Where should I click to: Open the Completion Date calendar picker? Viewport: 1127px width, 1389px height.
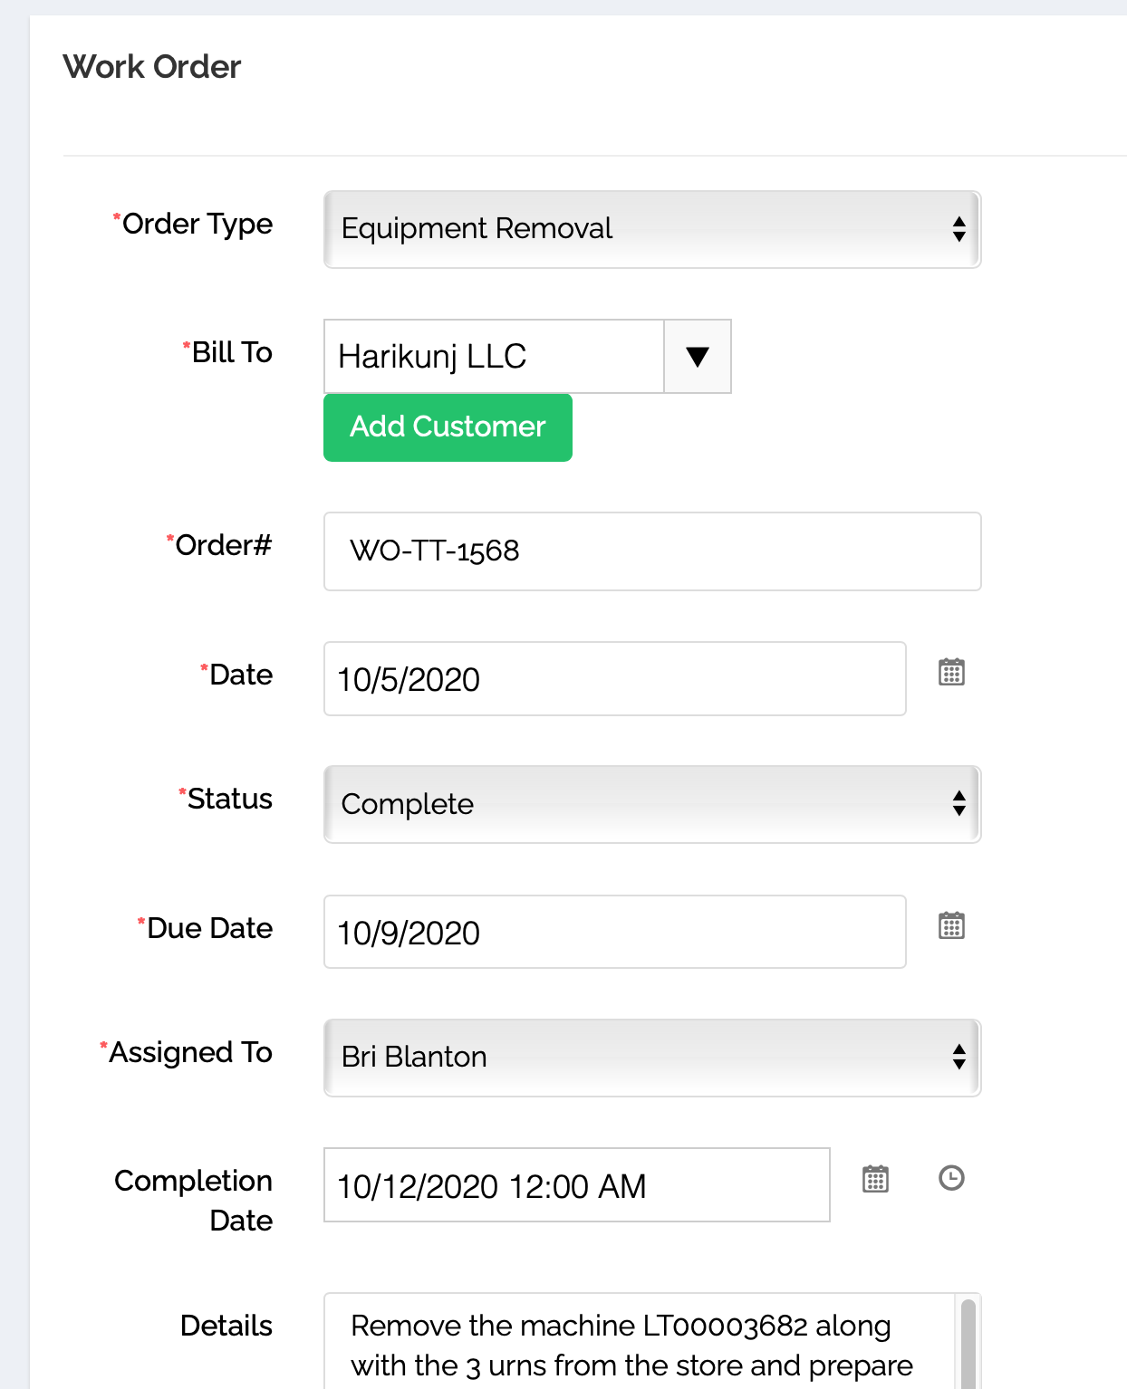(x=875, y=1180)
